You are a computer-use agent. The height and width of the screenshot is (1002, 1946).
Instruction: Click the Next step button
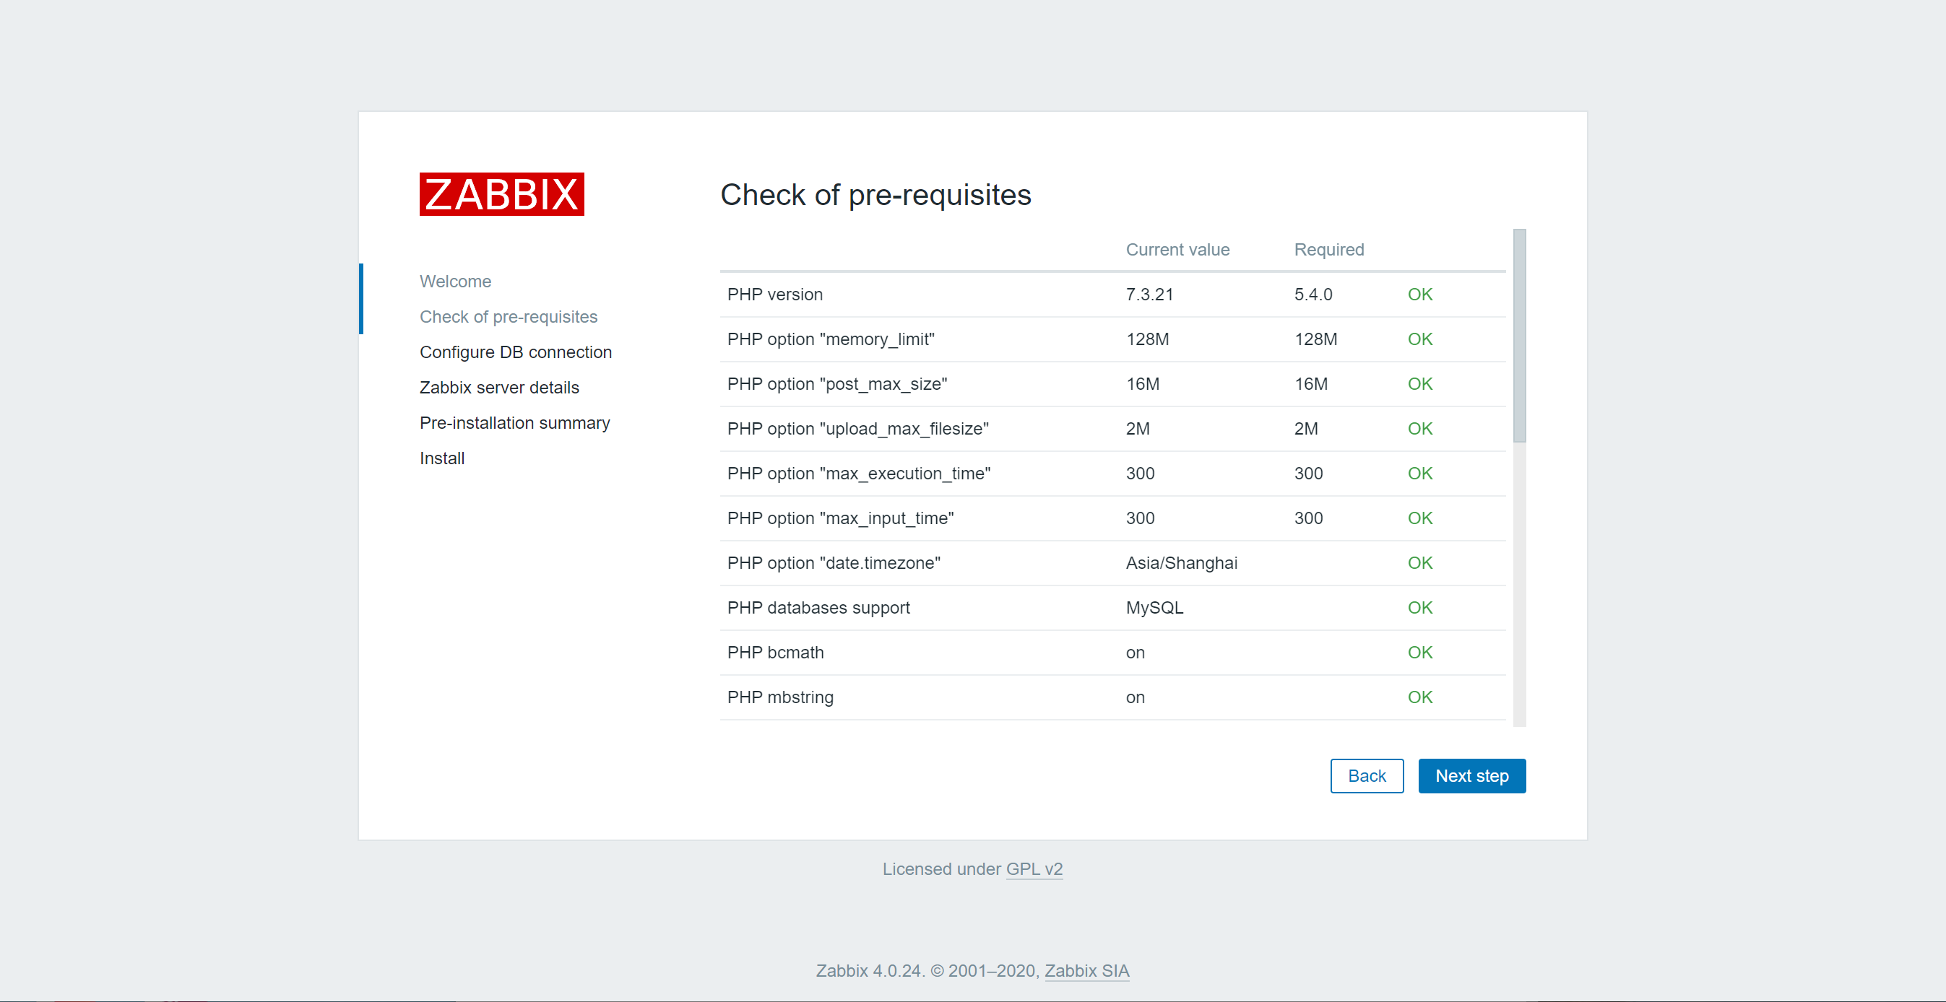pyautogui.click(x=1471, y=775)
